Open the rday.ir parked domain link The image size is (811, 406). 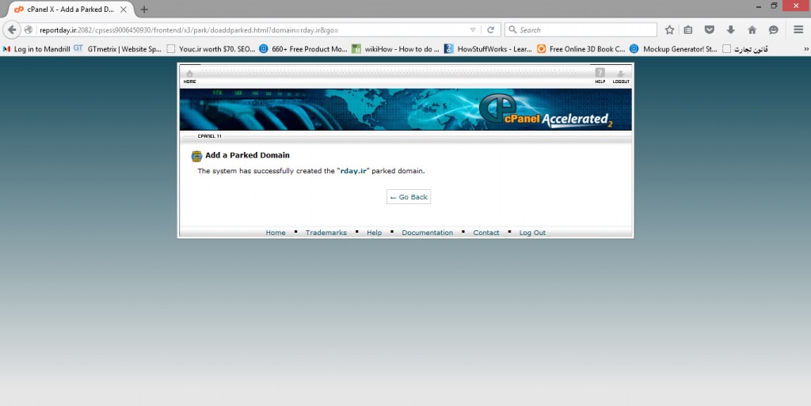(x=354, y=171)
